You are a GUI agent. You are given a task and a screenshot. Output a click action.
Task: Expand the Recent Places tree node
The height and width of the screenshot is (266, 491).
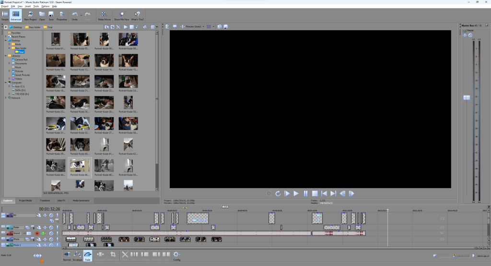click(x=6, y=36)
